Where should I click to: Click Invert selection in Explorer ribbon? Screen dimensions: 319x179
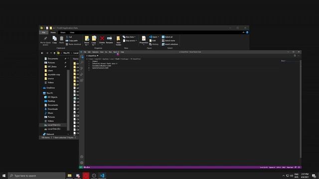pos(170,44)
